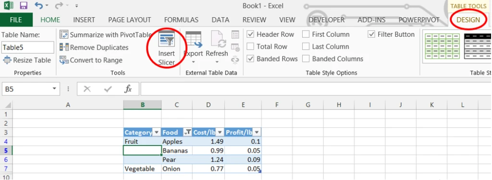This screenshot has width=492, height=180.
Task: Click the table Properties icon
Action: [x=235, y=34]
